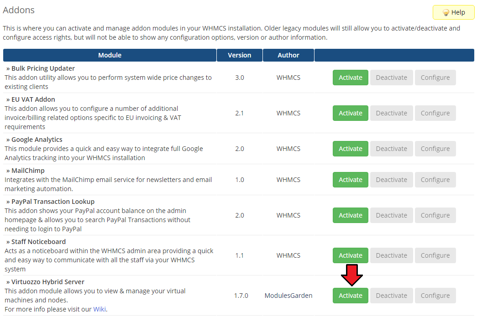Open the Help button with lightbulb icon

[x=453, y=12]
